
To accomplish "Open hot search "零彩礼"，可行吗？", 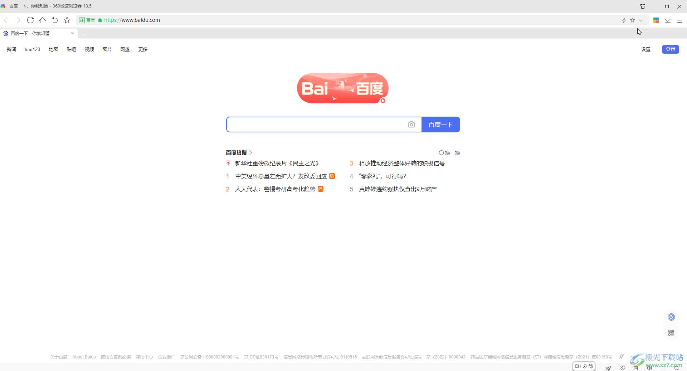I will click(x=383, y=176).
